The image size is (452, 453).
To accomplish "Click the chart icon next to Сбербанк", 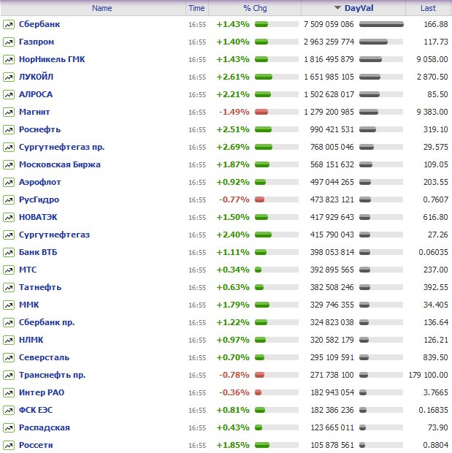I will click(x=9, y=24).
